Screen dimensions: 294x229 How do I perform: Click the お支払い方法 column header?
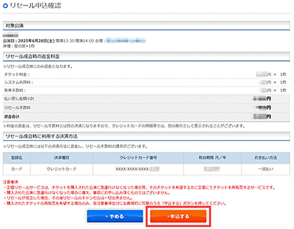266,157
